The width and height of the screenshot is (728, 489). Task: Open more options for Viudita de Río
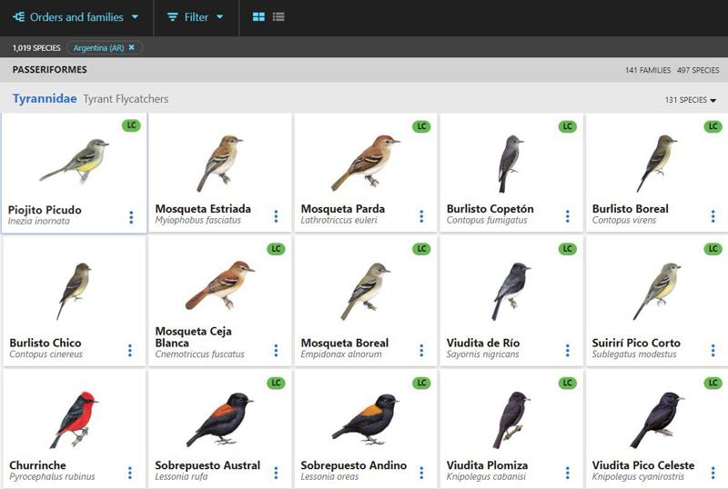coord(568,350)
